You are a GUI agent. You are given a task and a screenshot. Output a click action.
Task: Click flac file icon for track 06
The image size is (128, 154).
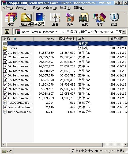click(x=5, y=75)
